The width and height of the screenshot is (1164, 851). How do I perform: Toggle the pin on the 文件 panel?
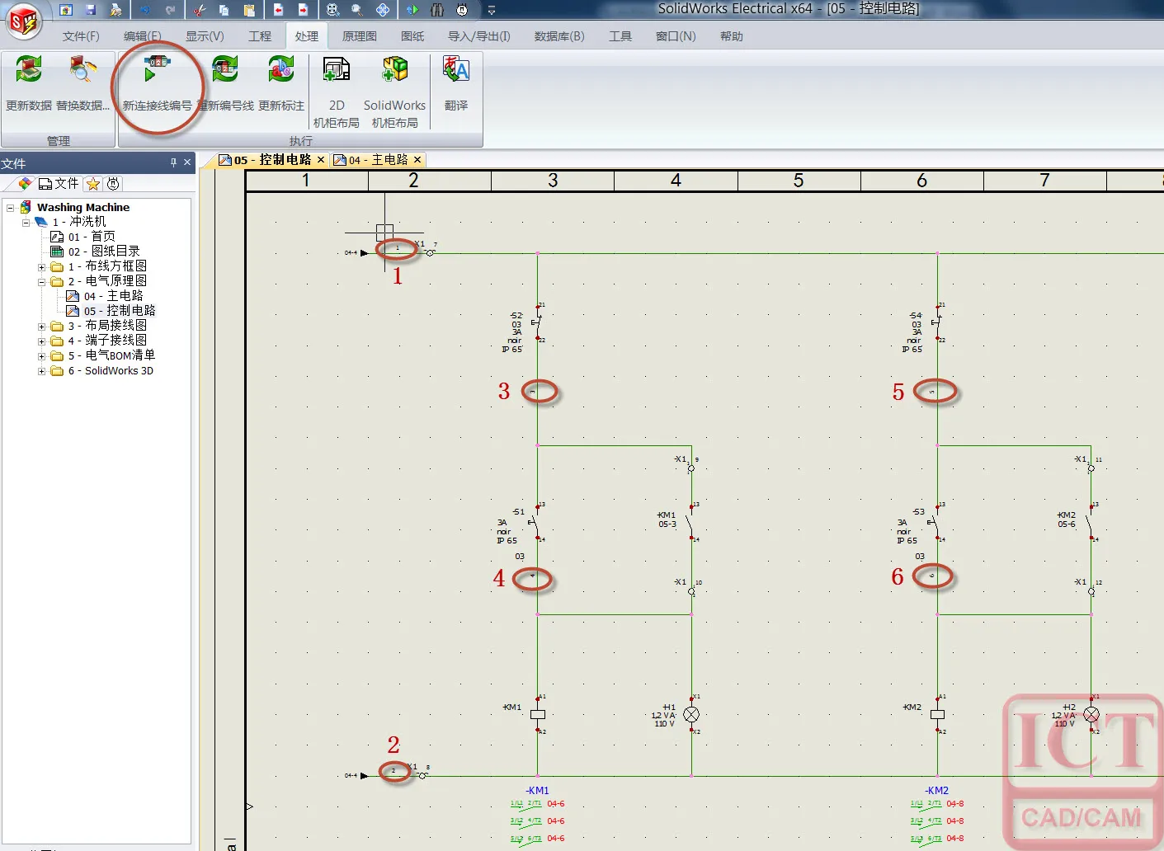173,162
